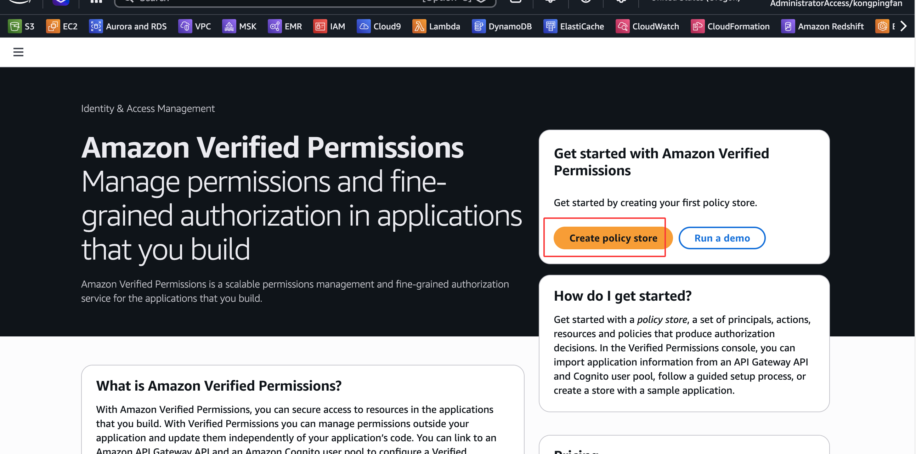Expand the hamburger navigation menu
This screenshot has width=916, height=454.
coord(18,52)
